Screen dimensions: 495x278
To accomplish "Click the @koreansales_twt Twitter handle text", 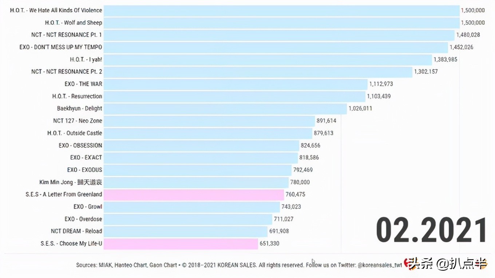I will tap(380, 265).
